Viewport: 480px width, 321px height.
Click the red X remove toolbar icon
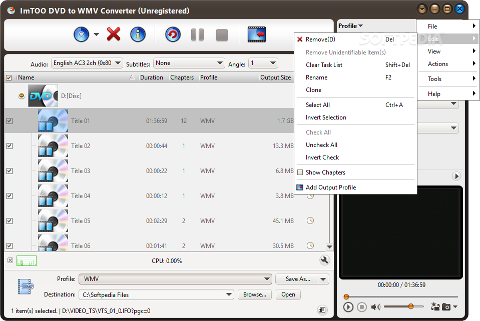tap(114, 34)
